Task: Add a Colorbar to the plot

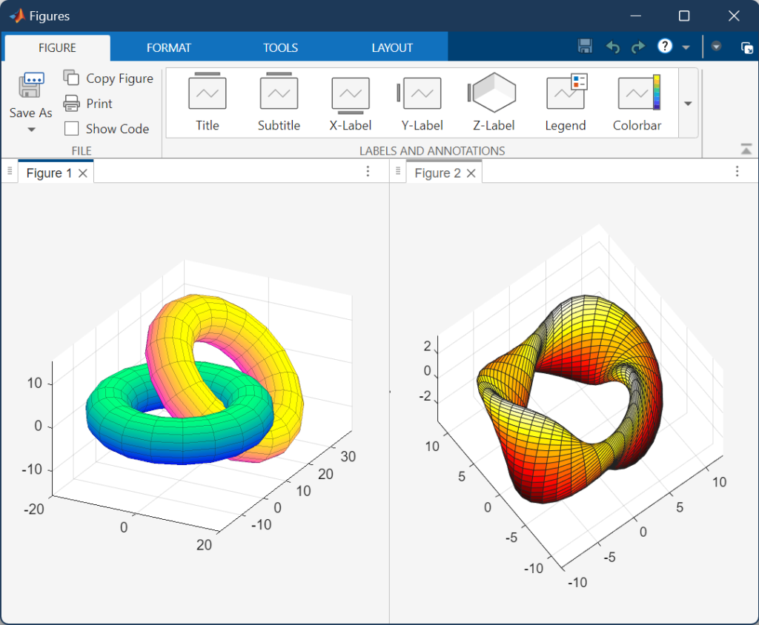Action: [637, 94]
